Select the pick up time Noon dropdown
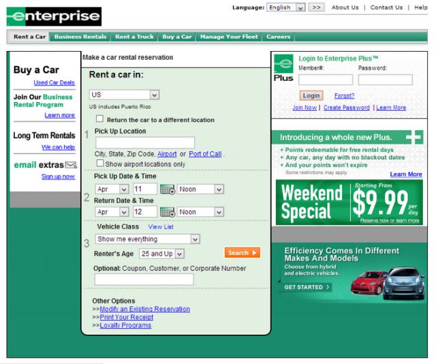The image size is (436, 364). point(200,189)
